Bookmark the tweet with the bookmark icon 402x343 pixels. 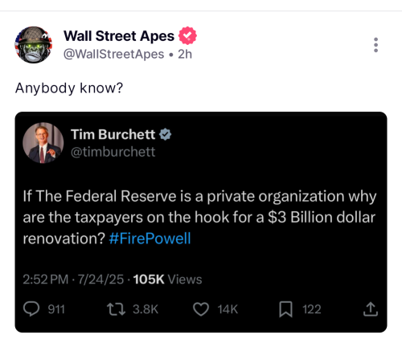point(285,309)
